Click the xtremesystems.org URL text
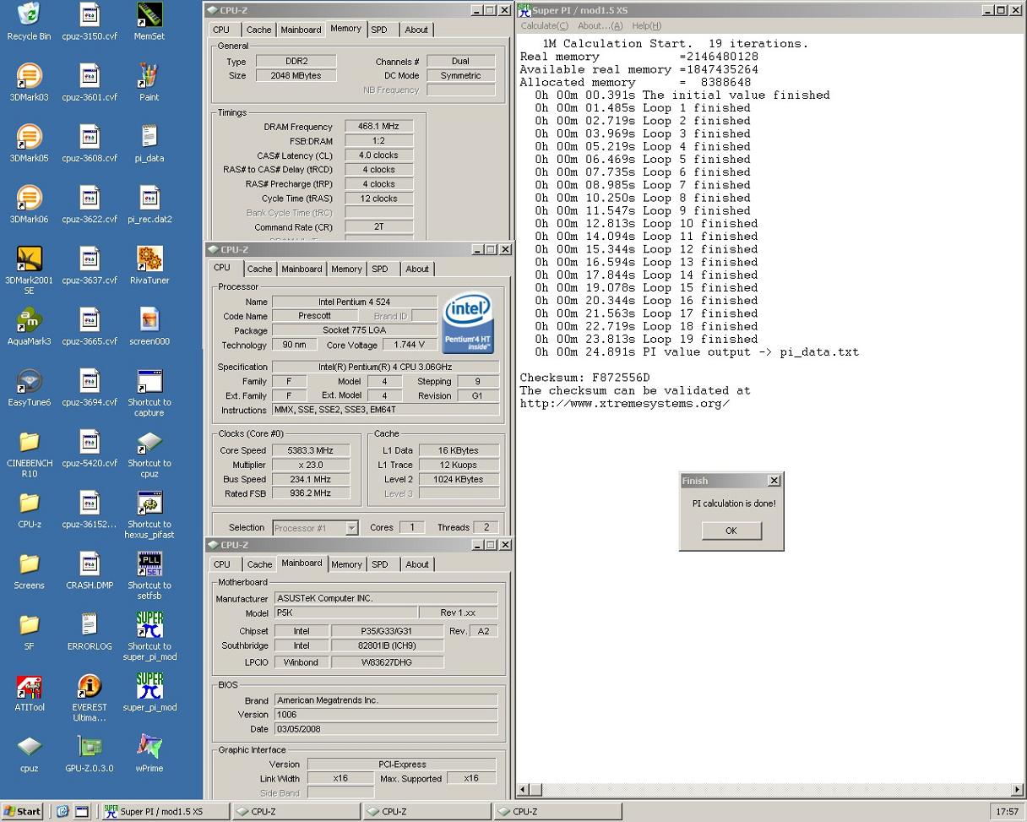Screen dimensions: 1027x822 coord(625,403)
